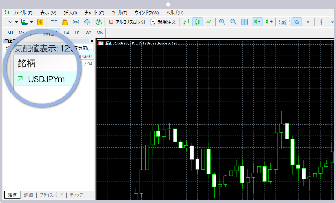
Task: Switch to the 詳細 tab
Action: pos(28,195)
